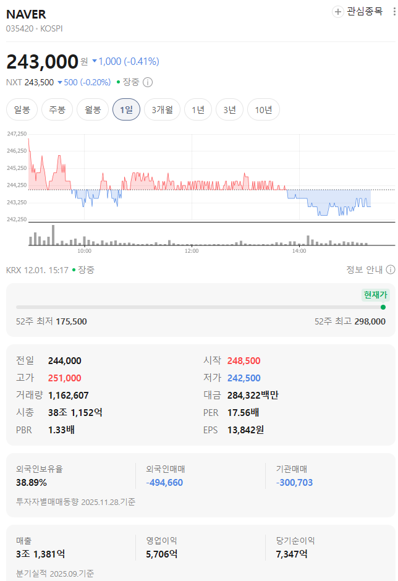398x581 pixels.
Task: Click the 전일 value 244,000
Action: (x=64, y=360)
